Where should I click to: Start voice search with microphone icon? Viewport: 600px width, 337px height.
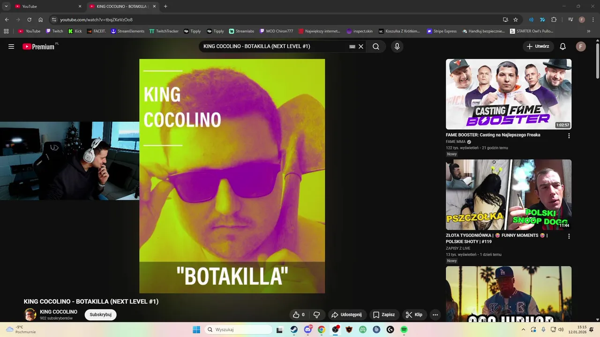(x=397, y=46)
